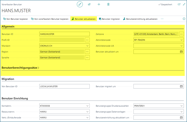
Task: Open more actions ellipsis in toolbar
Action: (x=162, y=19)
